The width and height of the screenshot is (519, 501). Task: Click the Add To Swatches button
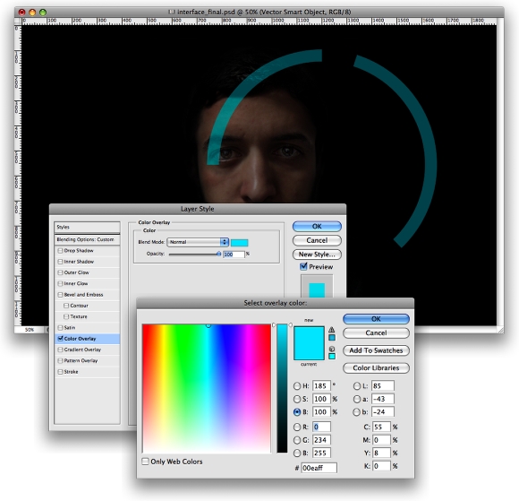[x=376, y=350]
